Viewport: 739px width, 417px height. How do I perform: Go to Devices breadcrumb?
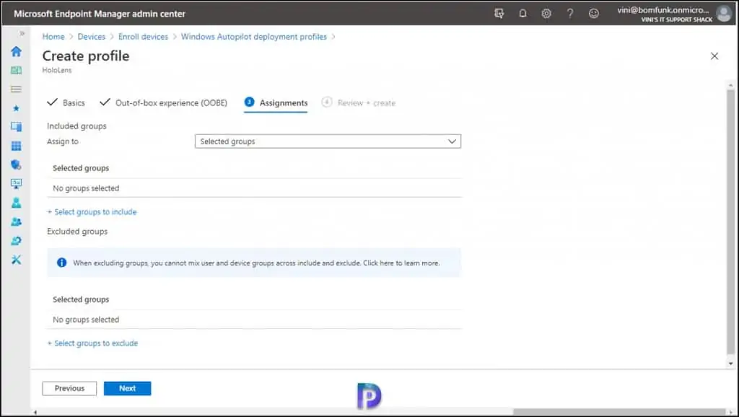pos(92,37)
